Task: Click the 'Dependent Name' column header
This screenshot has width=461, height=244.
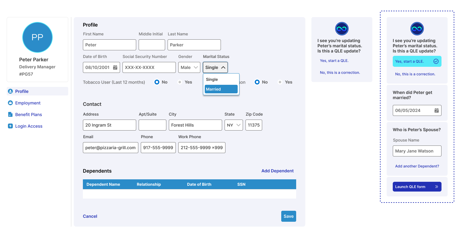Action: [x=103, y=184]
